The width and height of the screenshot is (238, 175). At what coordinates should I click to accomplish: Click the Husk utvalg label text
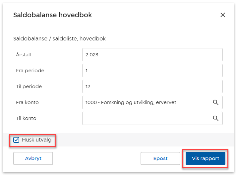[36, 140]
